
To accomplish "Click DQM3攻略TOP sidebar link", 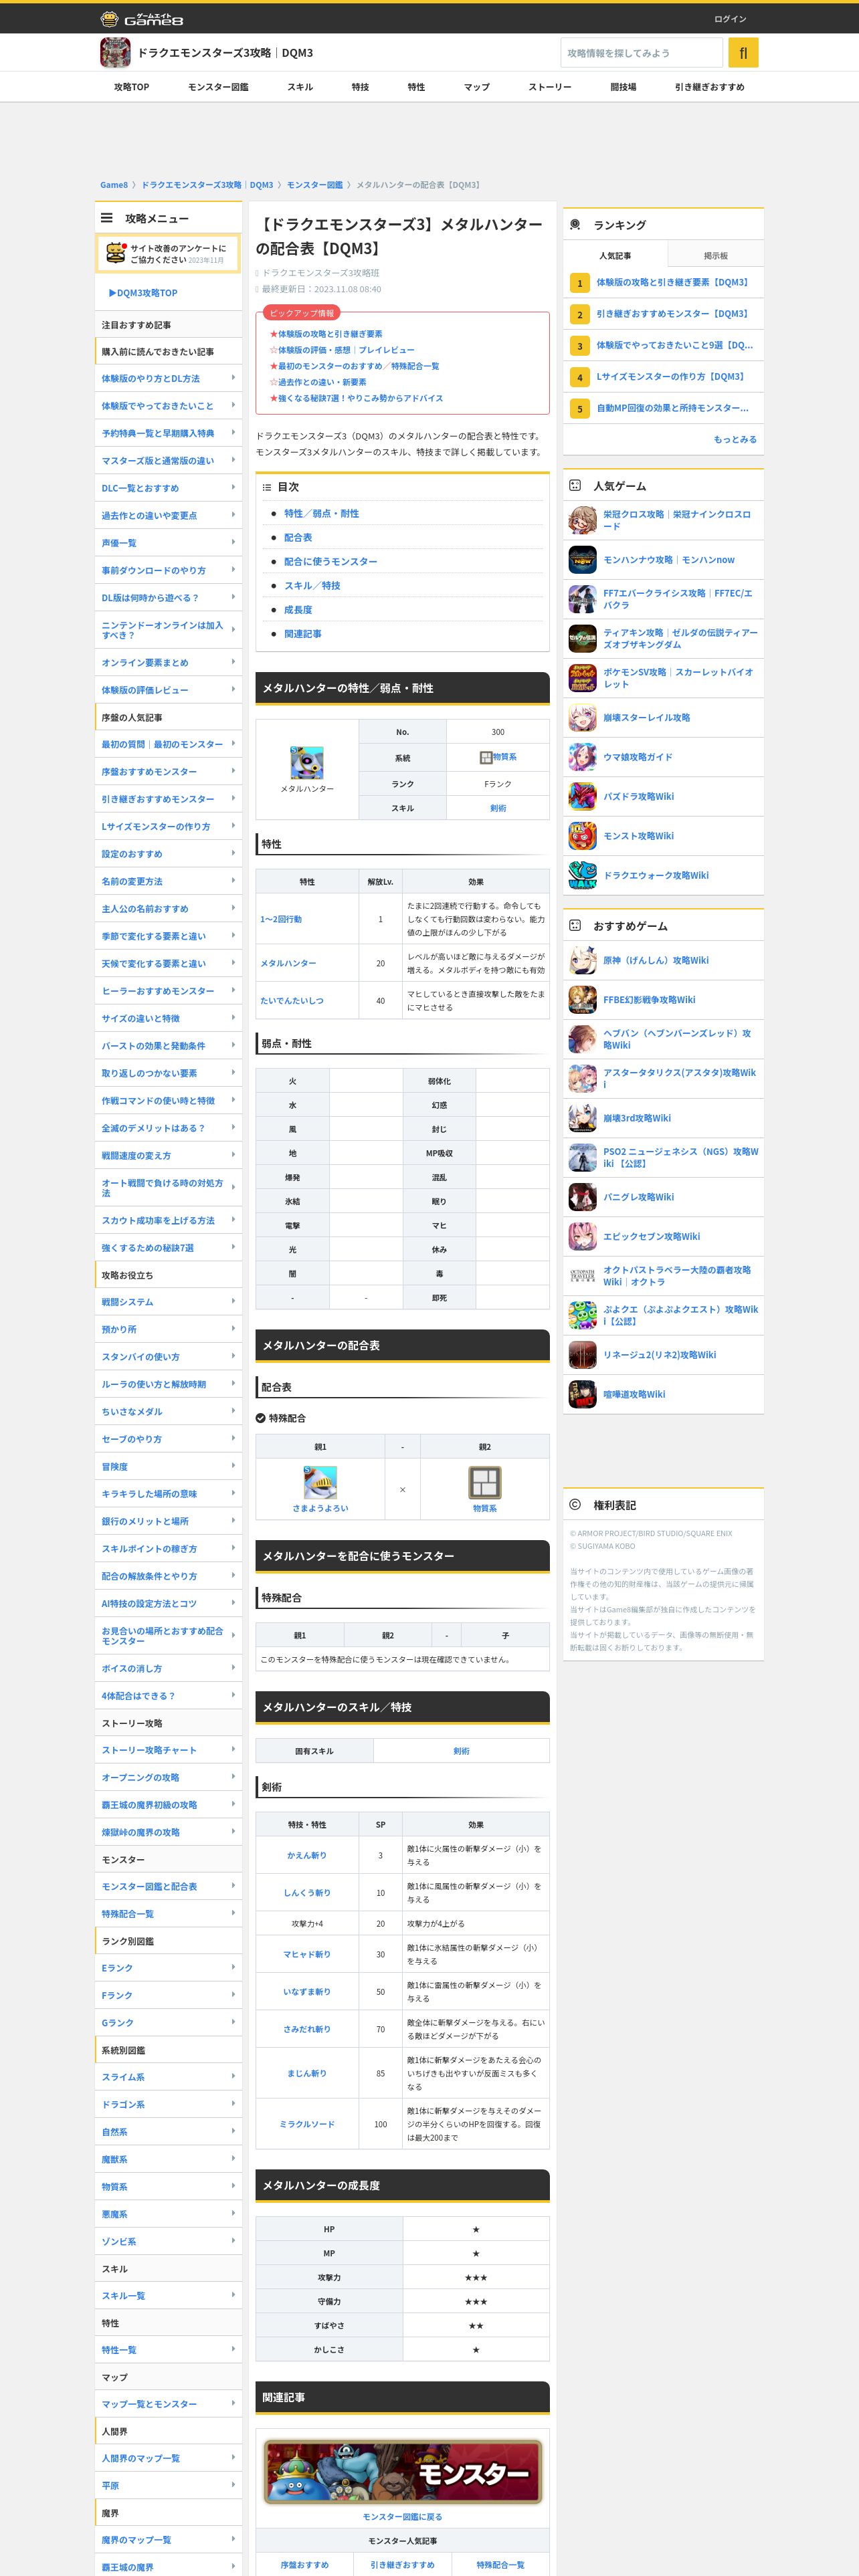I will tap(143, 293).
